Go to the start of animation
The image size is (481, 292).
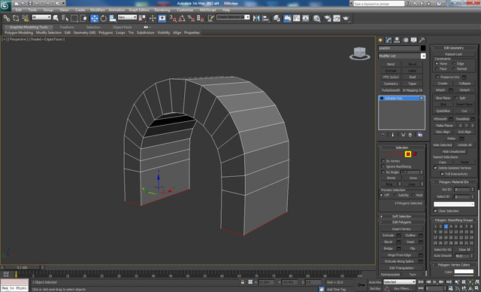pyautogui.click(x=421, y=282)
